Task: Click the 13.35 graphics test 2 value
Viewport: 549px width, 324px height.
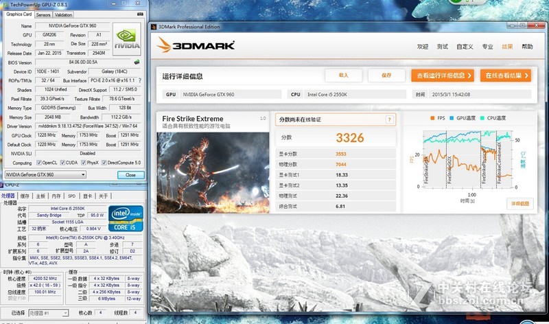Action: pyautogui.click(x=342, y=185)
